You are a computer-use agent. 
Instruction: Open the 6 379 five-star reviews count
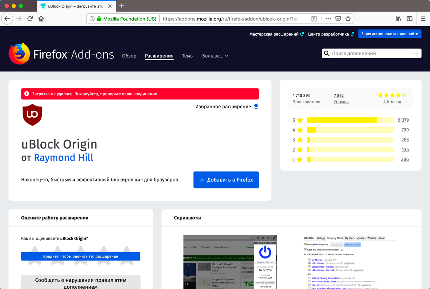(403, 120)
